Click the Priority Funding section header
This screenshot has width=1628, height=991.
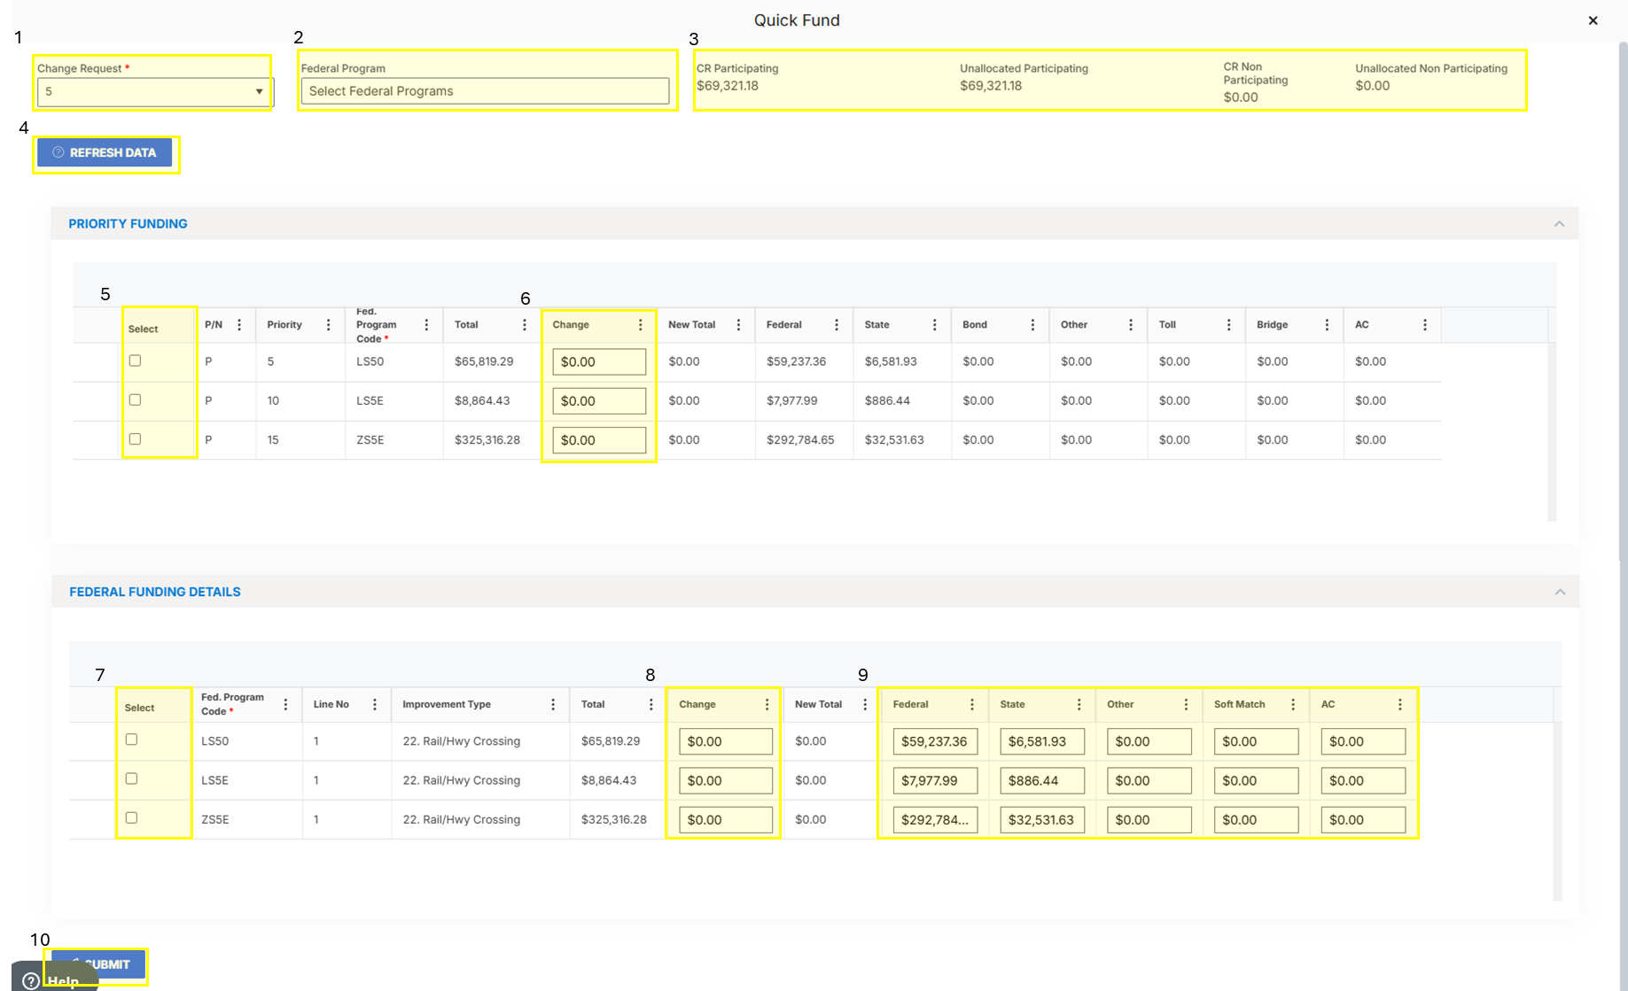(x=128, y=224)
